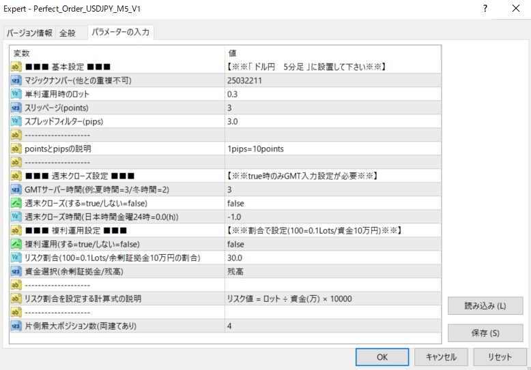Image resolution: width=531 pixels, height=370 pixels.
Task: Click string icon beside リスク割合を設定する計算式の説明
Action: pos(16,298)
